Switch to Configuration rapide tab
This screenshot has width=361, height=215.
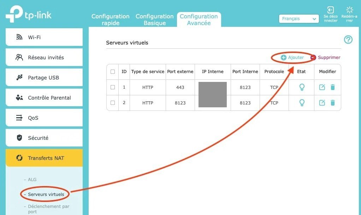point(110,19)
